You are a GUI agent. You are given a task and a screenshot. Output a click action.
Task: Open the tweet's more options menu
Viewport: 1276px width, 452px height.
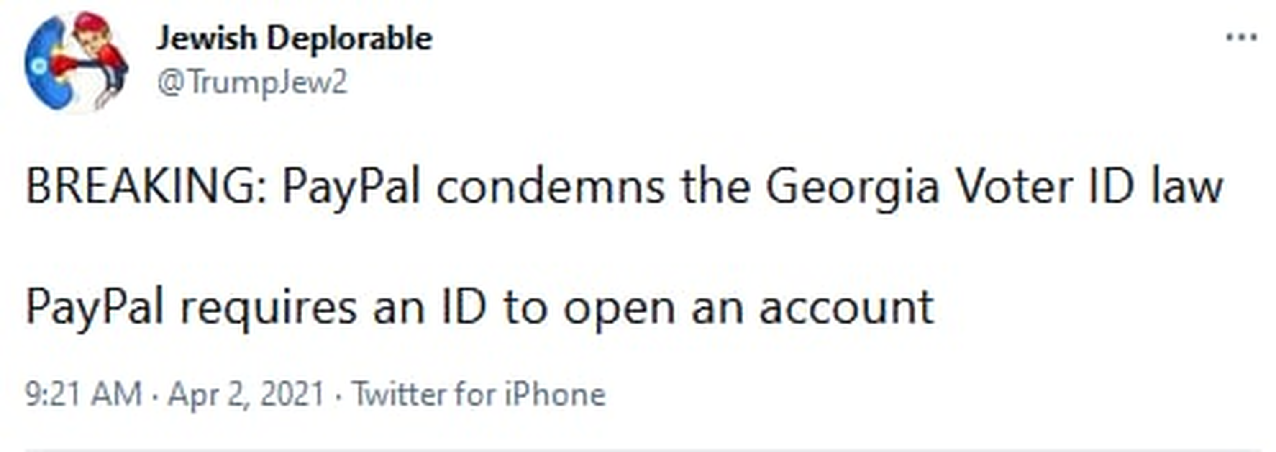coord(1241,38)
